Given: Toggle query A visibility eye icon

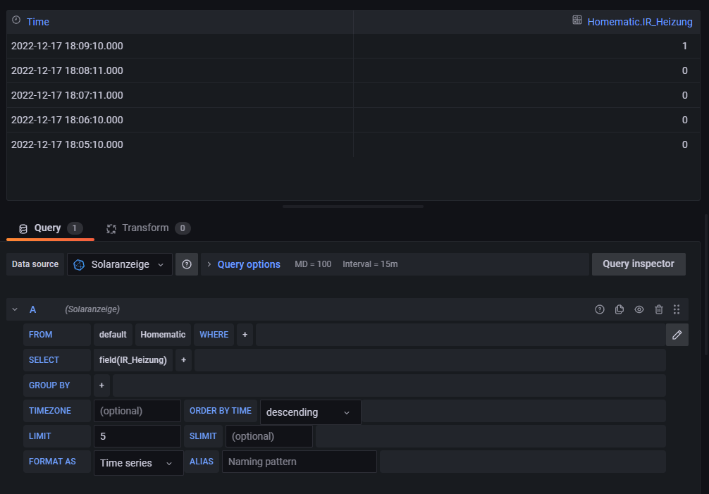Looking at the screenshot, I should [639, 309].
